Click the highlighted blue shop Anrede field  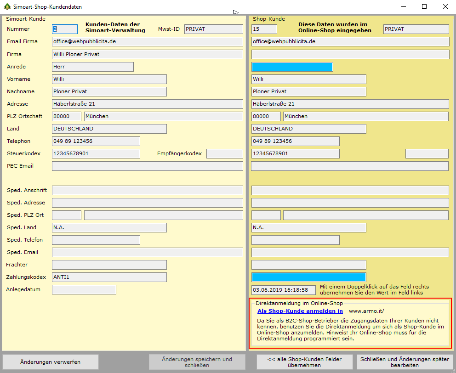[292, 67]
